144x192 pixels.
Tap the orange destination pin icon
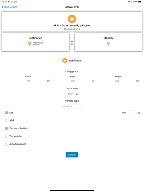click(30, 44)
